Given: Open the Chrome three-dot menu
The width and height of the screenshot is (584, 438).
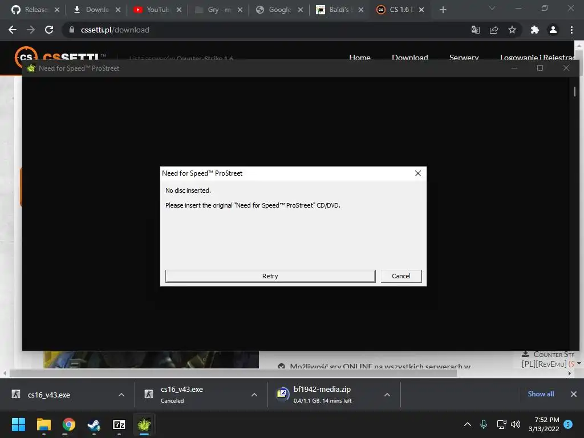Looking at the screenshot, I should point(571,30).
